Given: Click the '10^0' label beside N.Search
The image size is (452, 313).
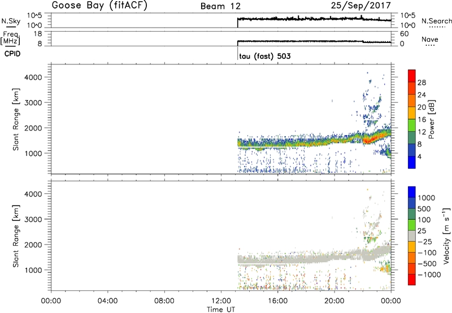Looking at the screenshot, I should pyautogui.click(x=407, y=25).
